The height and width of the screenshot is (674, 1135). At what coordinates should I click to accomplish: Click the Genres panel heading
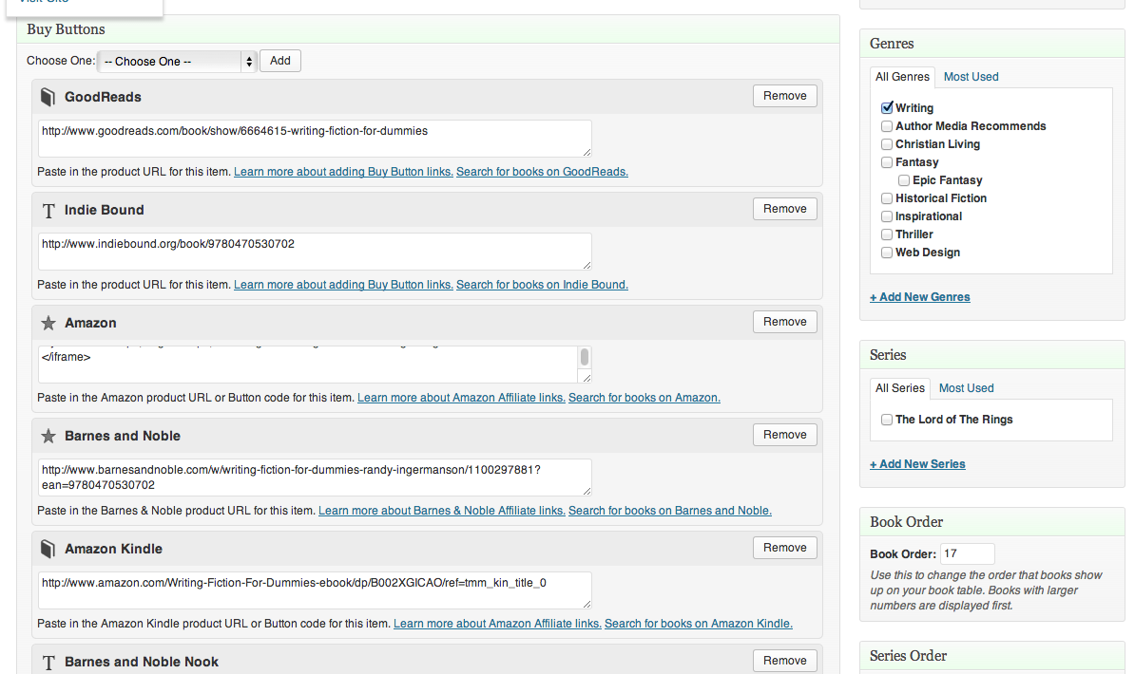[892, 44]
